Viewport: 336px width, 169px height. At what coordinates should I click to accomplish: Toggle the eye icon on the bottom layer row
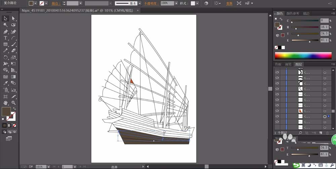coord(277,127)
